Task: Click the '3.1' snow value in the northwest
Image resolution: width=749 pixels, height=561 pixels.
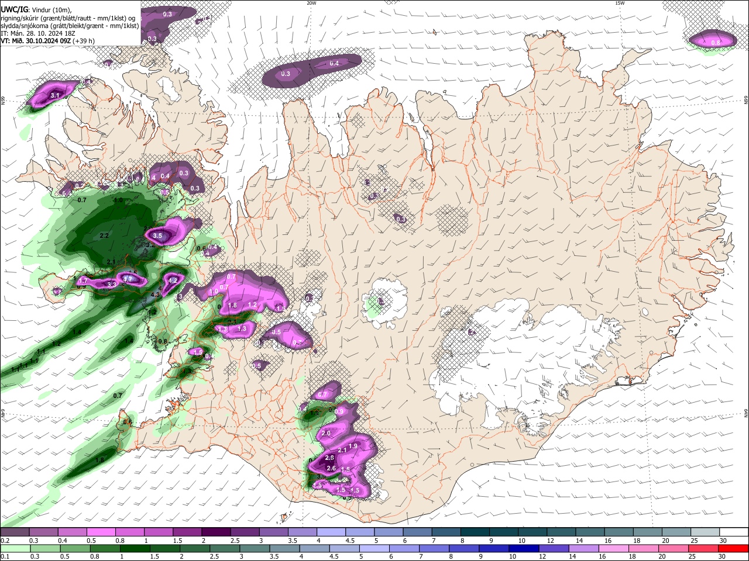Action: (x=55, y=95)
